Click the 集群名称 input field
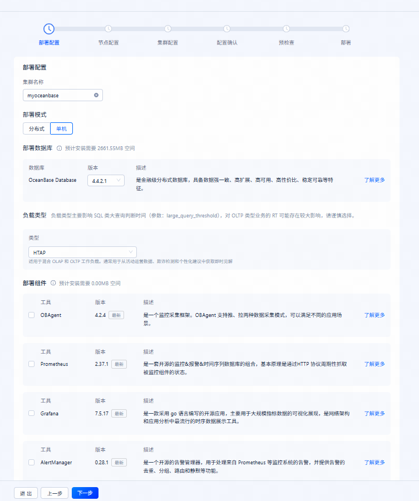The image size is (419, 501). pos(63,95)
